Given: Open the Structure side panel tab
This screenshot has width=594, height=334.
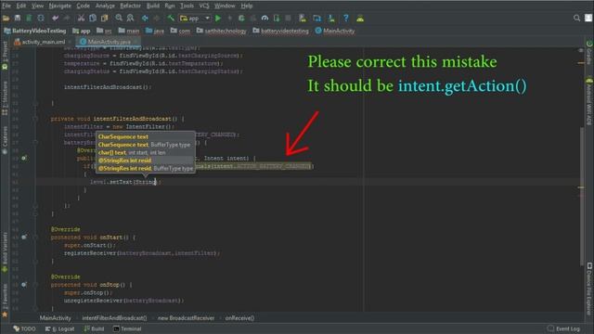Looking at the screenshot, I should [x=5, y=98].
